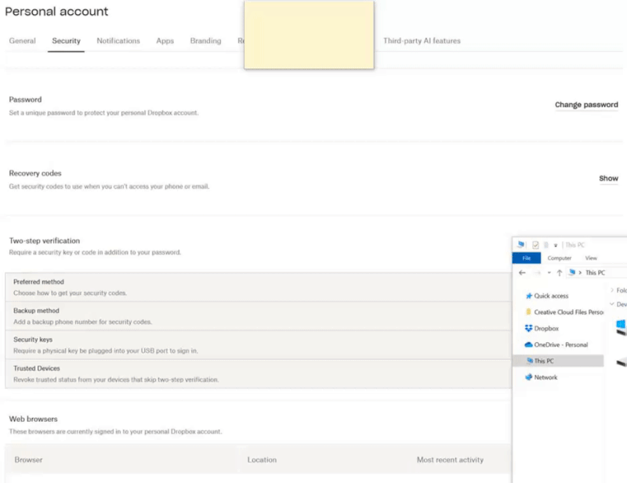The height and width of the screenshot is (483, 627).
Task: Open Dropbox folder in Explorer sidebar
Action: pos(545,329)
